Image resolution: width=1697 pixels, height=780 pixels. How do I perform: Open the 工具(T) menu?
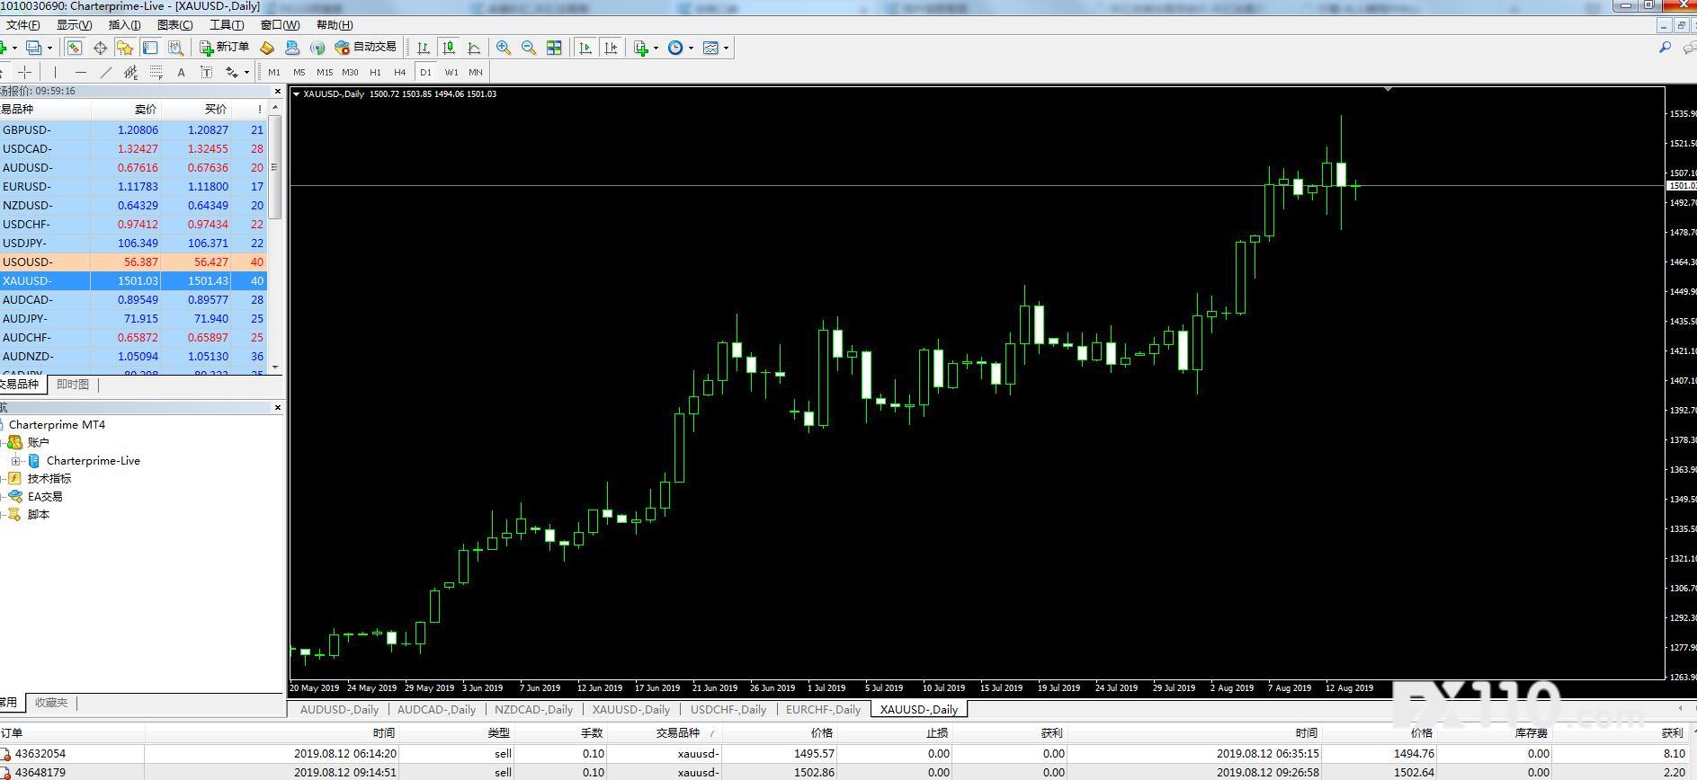(226, 25)
